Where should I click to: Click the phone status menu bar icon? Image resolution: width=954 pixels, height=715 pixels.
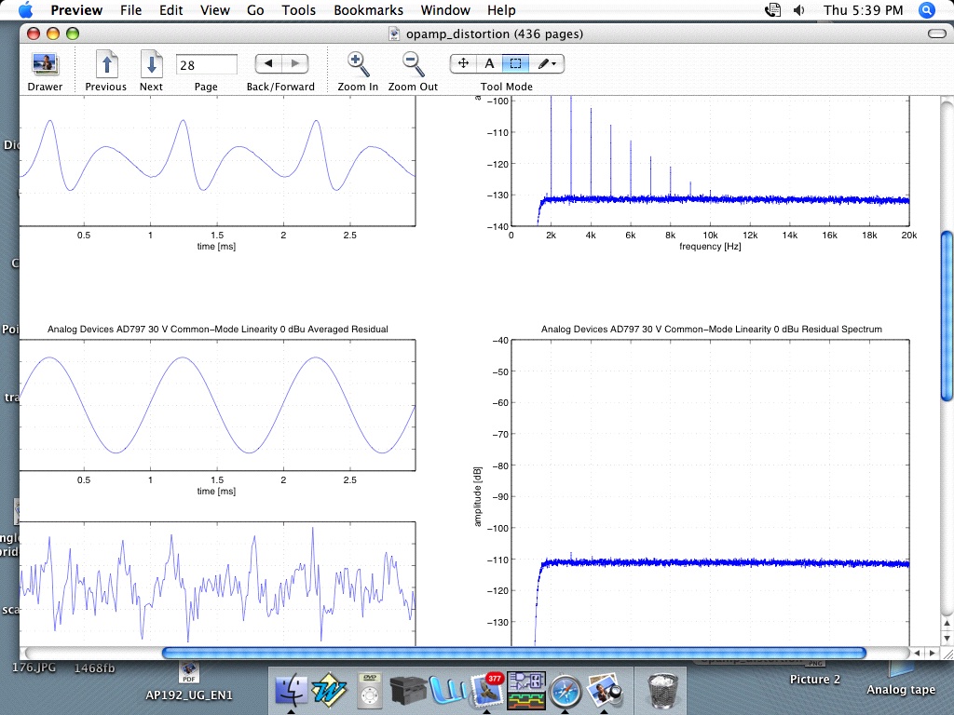click(x=772, y=9)
